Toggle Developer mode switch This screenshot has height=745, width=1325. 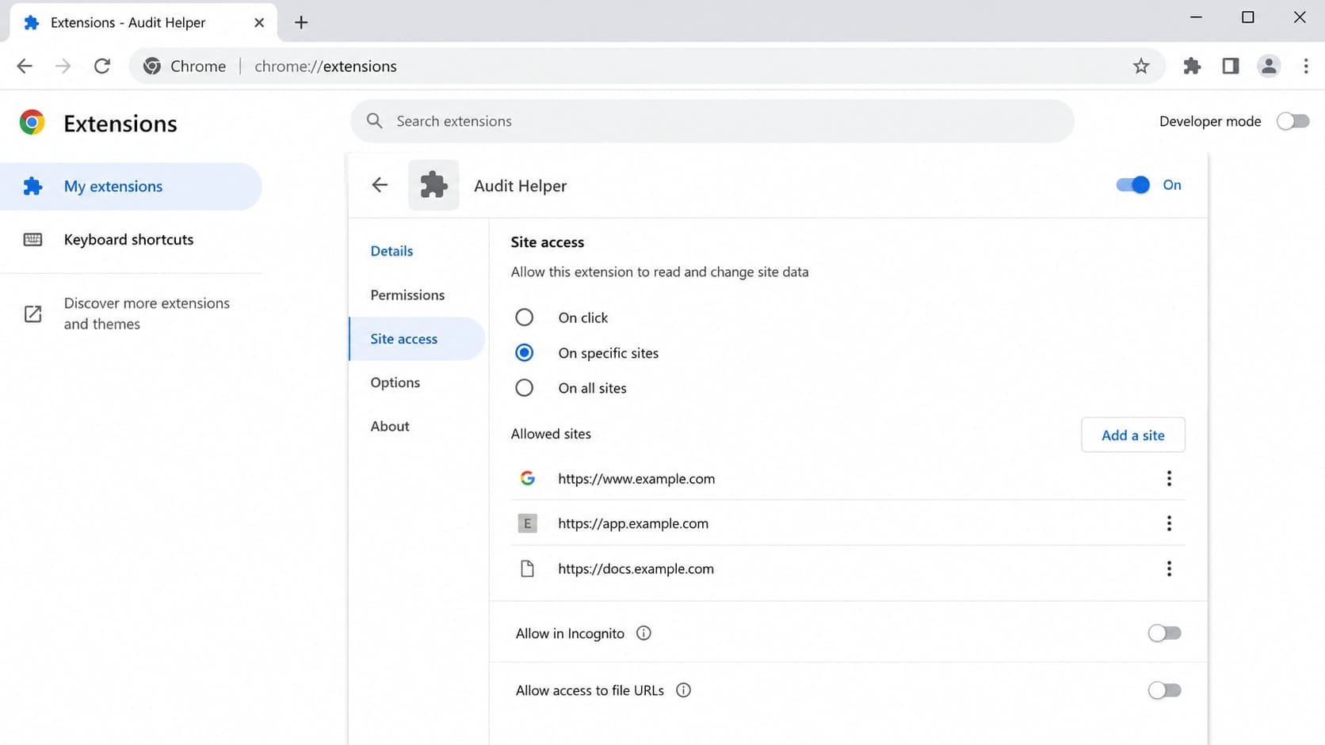(x=1293, y=121)
